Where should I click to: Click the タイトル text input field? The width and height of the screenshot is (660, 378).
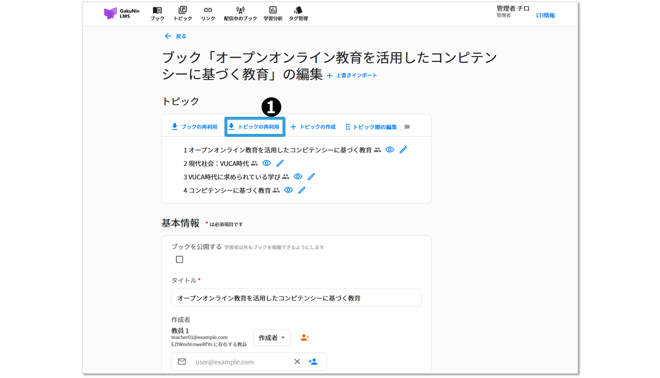(296, 298)
